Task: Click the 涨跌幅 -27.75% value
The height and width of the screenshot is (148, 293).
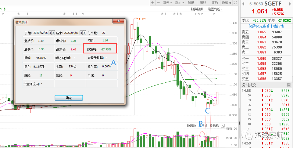Action: click(x=106, y=49)
